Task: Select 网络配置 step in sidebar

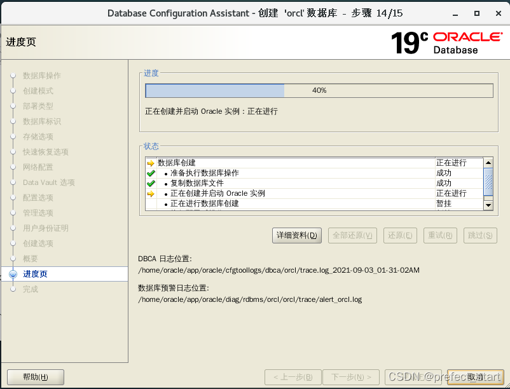Action: pos(38,167)
